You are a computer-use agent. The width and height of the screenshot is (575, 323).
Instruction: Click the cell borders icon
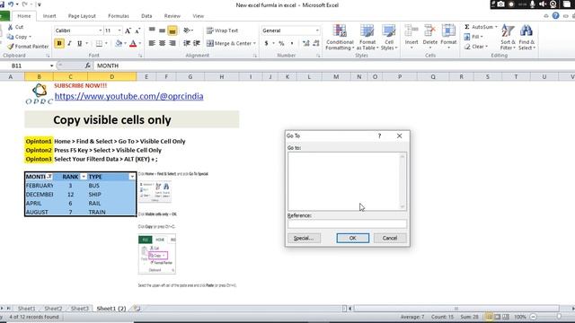(99, 43)
